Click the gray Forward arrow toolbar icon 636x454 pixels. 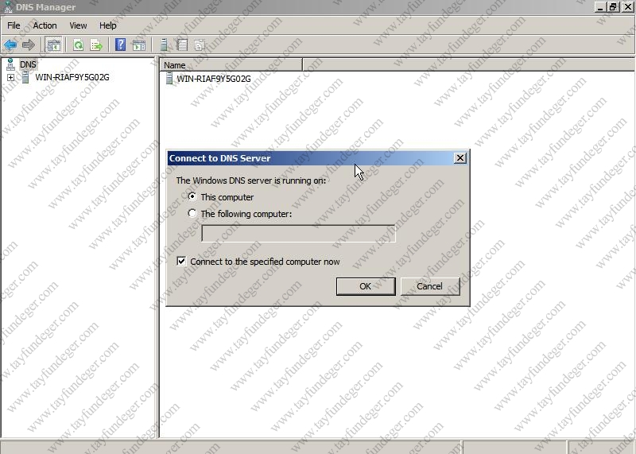29,45
